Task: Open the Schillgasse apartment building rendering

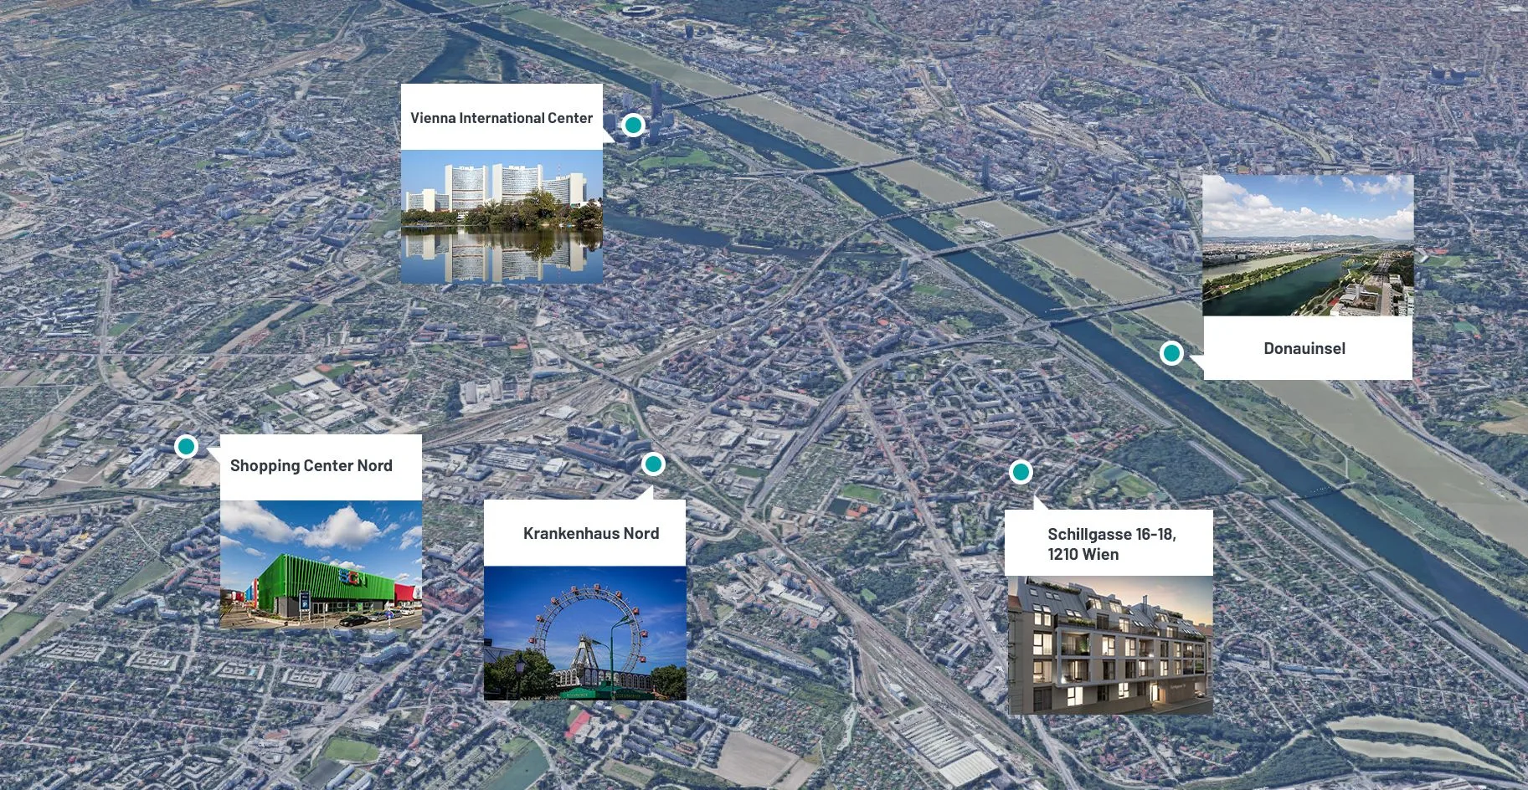Action: tap(1109, 644)
